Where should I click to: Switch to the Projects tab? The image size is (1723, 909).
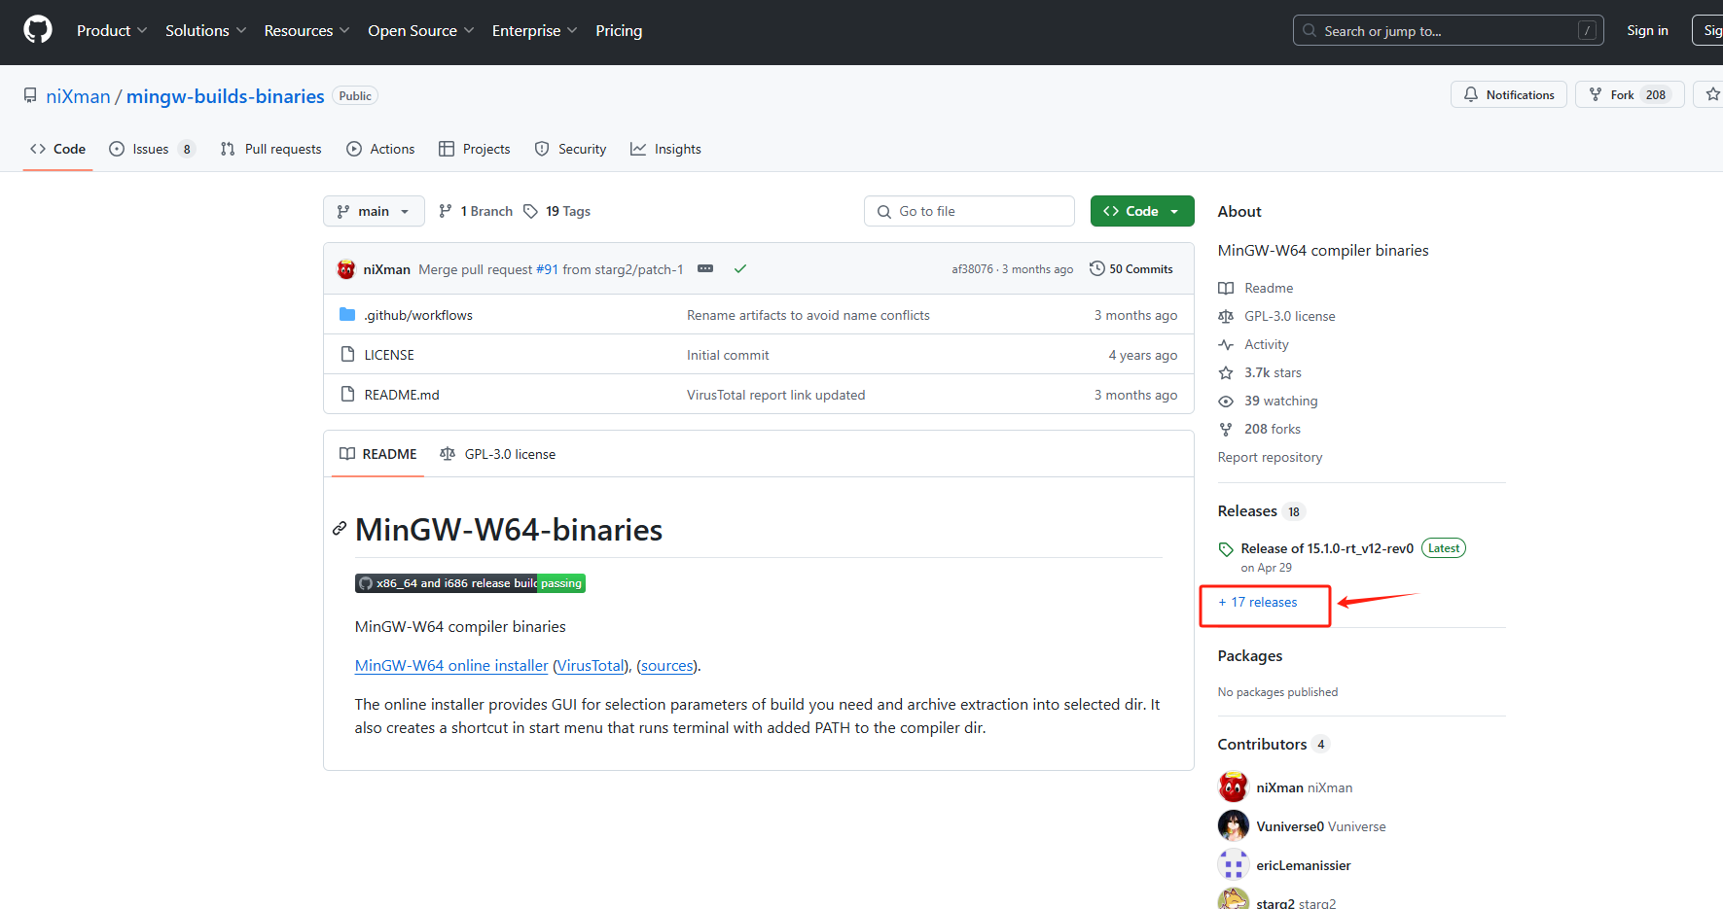tap(474, 149)
